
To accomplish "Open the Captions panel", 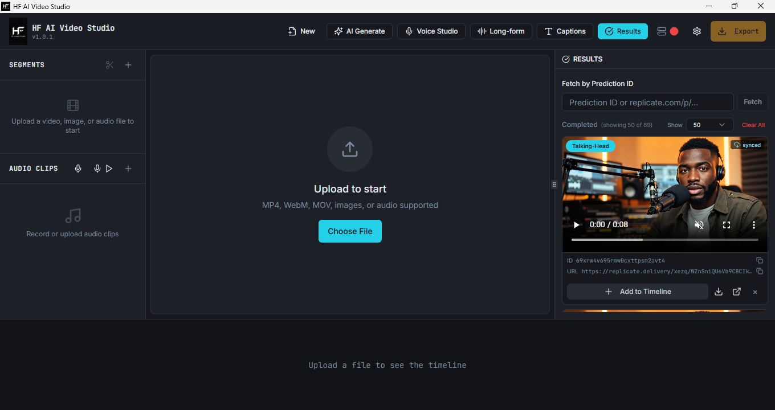I will coord(565,31).
